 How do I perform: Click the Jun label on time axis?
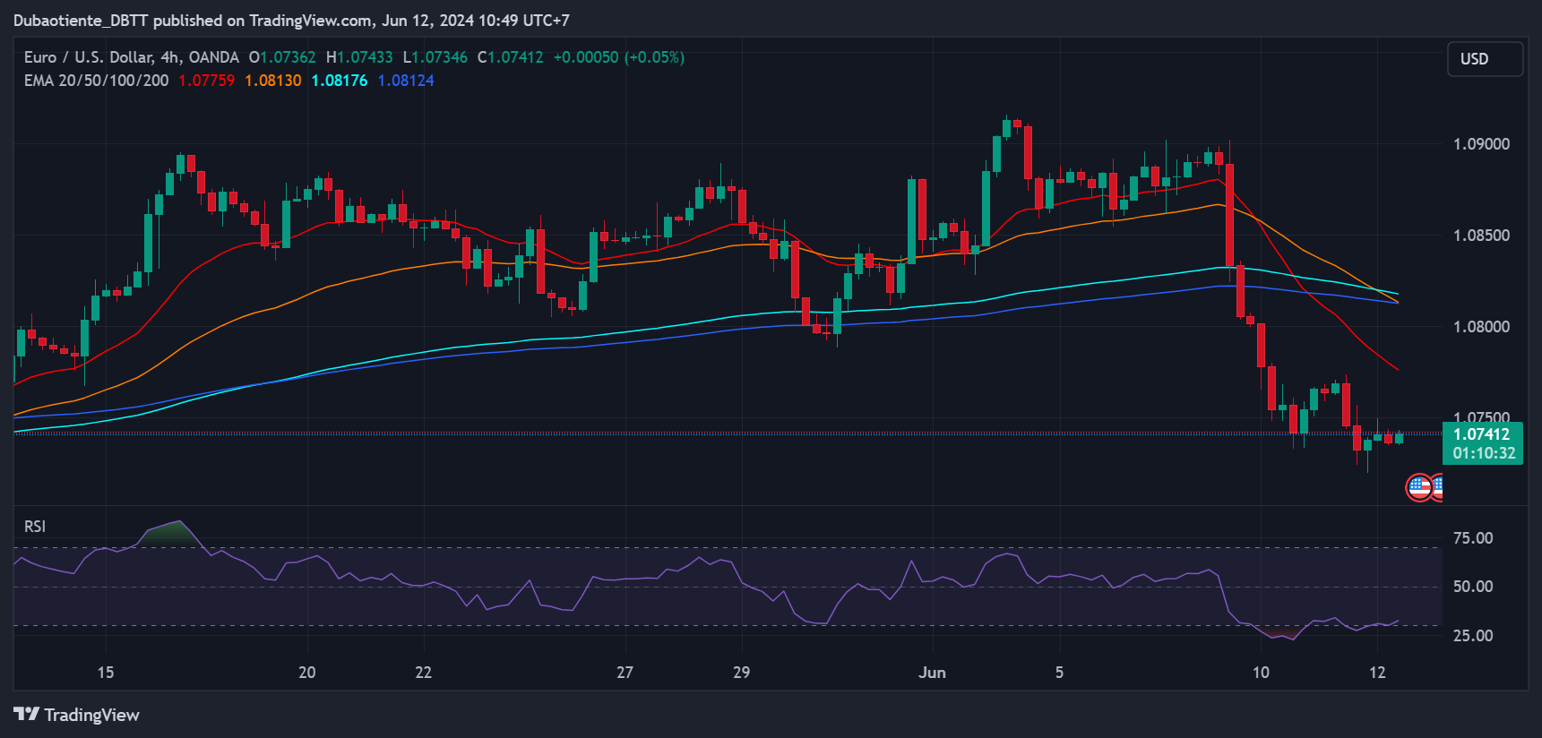tap(932, 673)
